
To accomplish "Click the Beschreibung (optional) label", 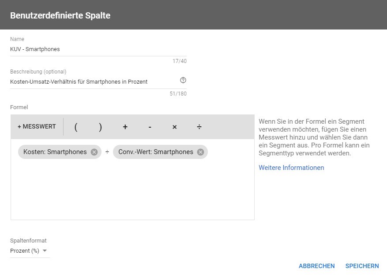I will (x=38, y=72).
